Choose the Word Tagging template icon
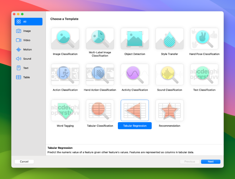This screenshot has width=235, height=179. 65,110
